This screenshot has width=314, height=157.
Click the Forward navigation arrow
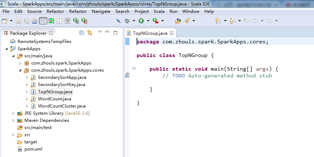pos(270,21)
